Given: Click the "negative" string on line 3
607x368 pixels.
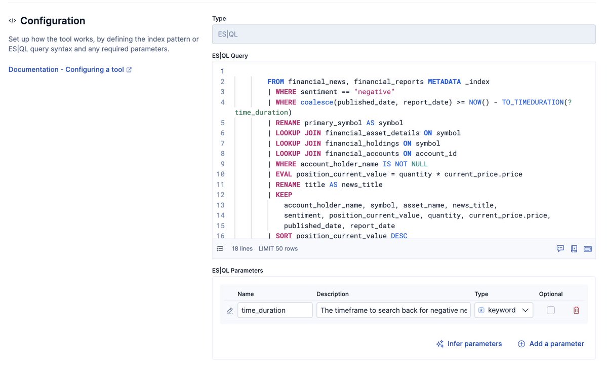Looking at the screenshot, I should pos(374,92).
